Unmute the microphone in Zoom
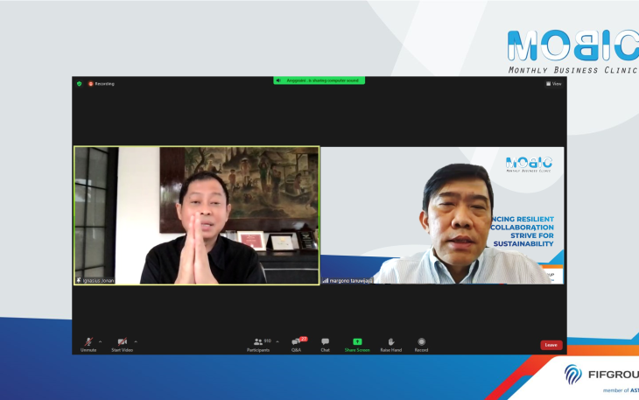Screen dimensions: 639x400 click(88, 345)
